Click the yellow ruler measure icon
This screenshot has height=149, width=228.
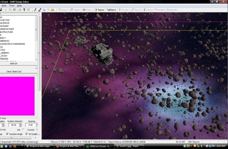point(53,10)
